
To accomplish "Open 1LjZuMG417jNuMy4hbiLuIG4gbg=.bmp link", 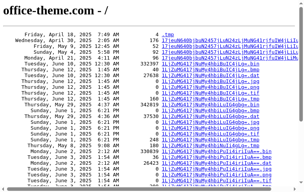I will click(210, 111).
